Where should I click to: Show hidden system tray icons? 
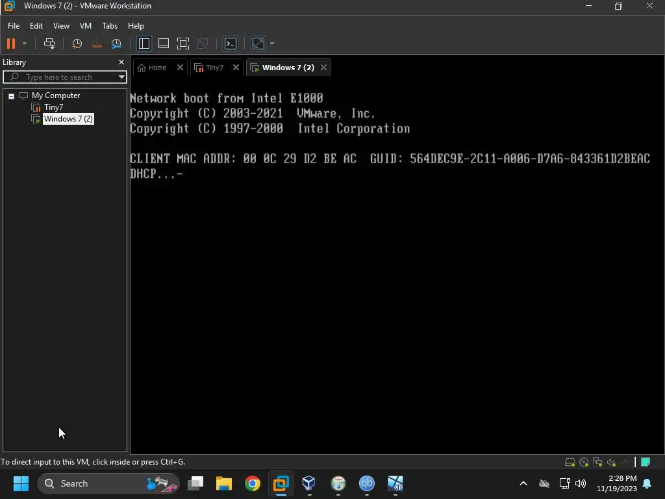[x=523, y=483]
